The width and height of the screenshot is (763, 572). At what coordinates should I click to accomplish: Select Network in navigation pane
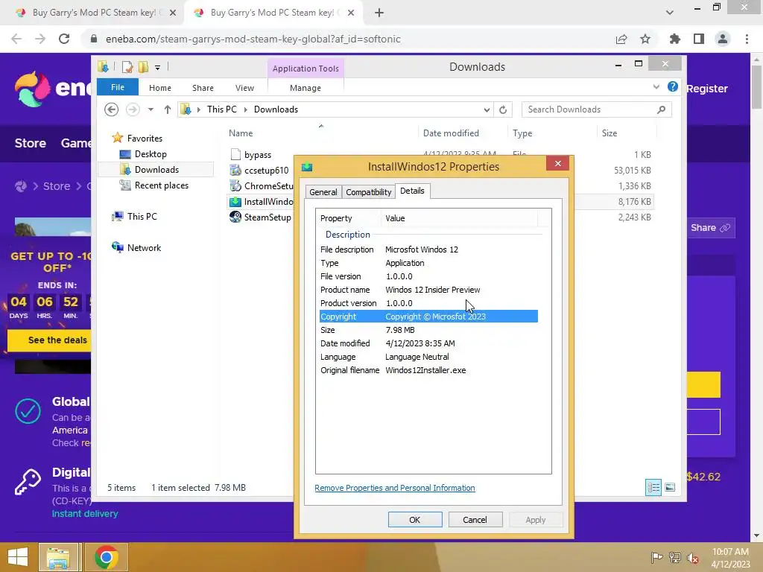coord(144,247)
